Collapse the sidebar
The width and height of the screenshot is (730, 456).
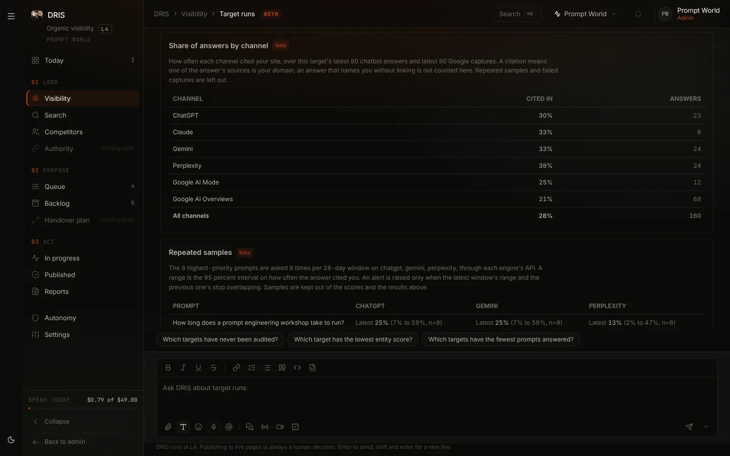click(83, 422)
